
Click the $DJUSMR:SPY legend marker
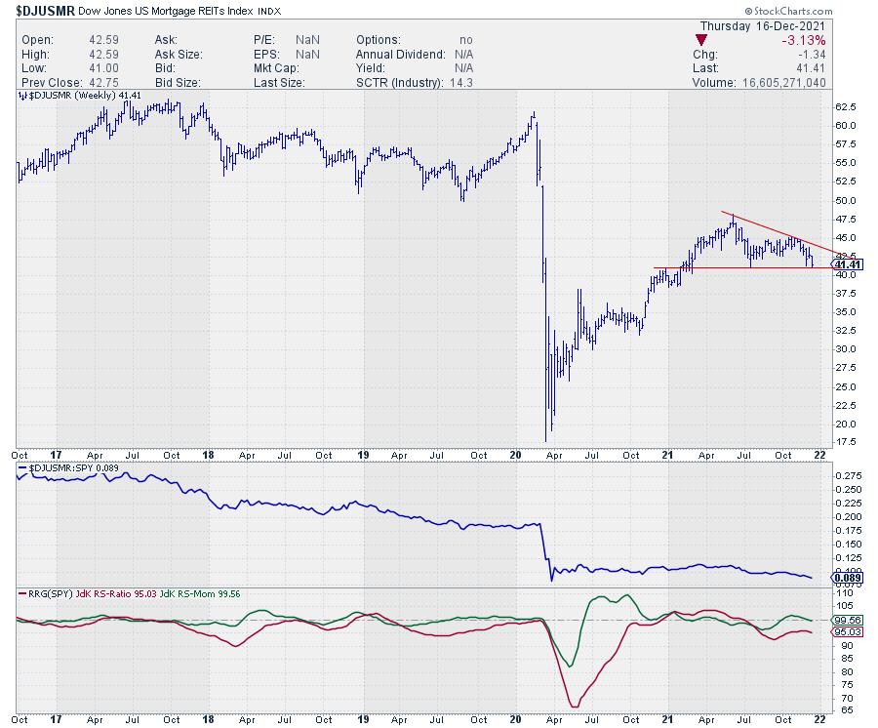click(x=22, y=469)
